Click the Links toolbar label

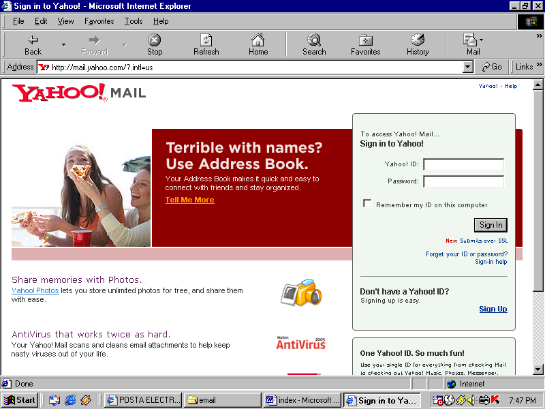coord(524,67)
